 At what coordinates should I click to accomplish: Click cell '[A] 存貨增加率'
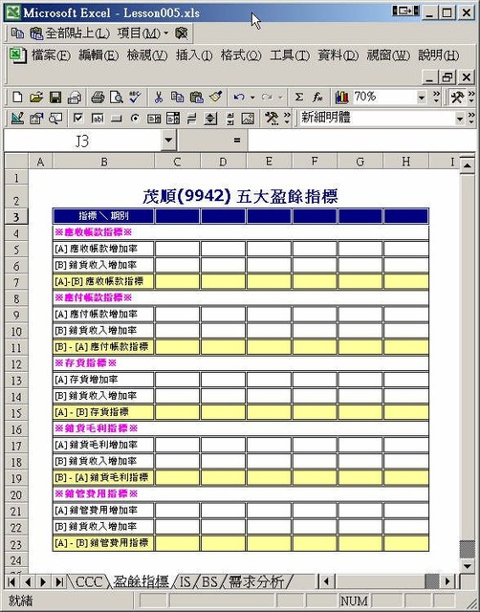point(103,380)
